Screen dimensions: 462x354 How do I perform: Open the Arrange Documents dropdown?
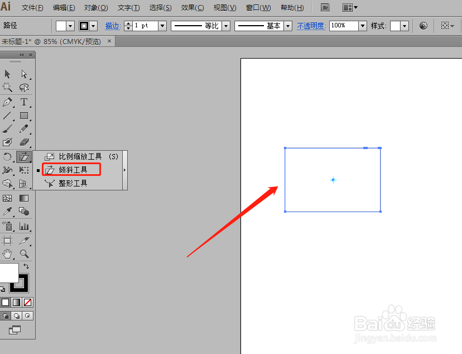[350, 8]
